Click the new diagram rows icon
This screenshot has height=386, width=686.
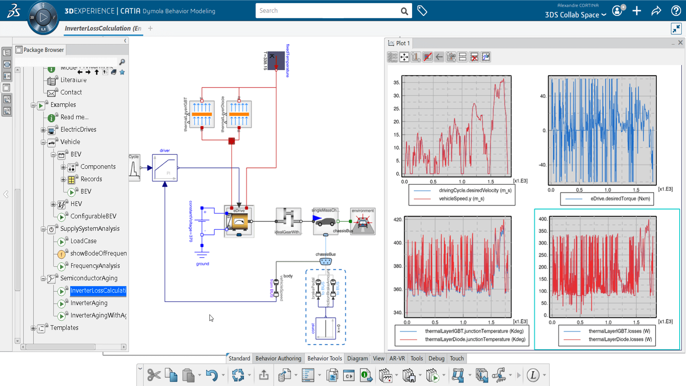[462, 57]
